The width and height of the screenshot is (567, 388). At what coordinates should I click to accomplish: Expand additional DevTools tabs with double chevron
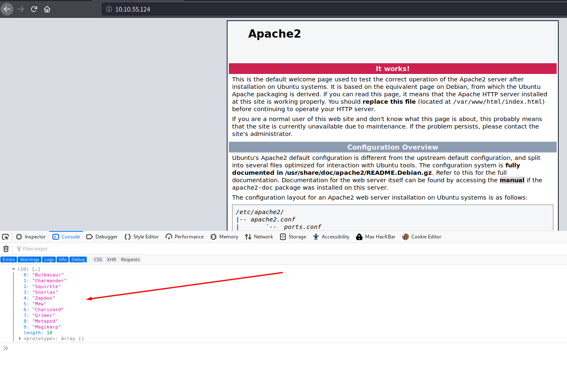tap(6, 348)
